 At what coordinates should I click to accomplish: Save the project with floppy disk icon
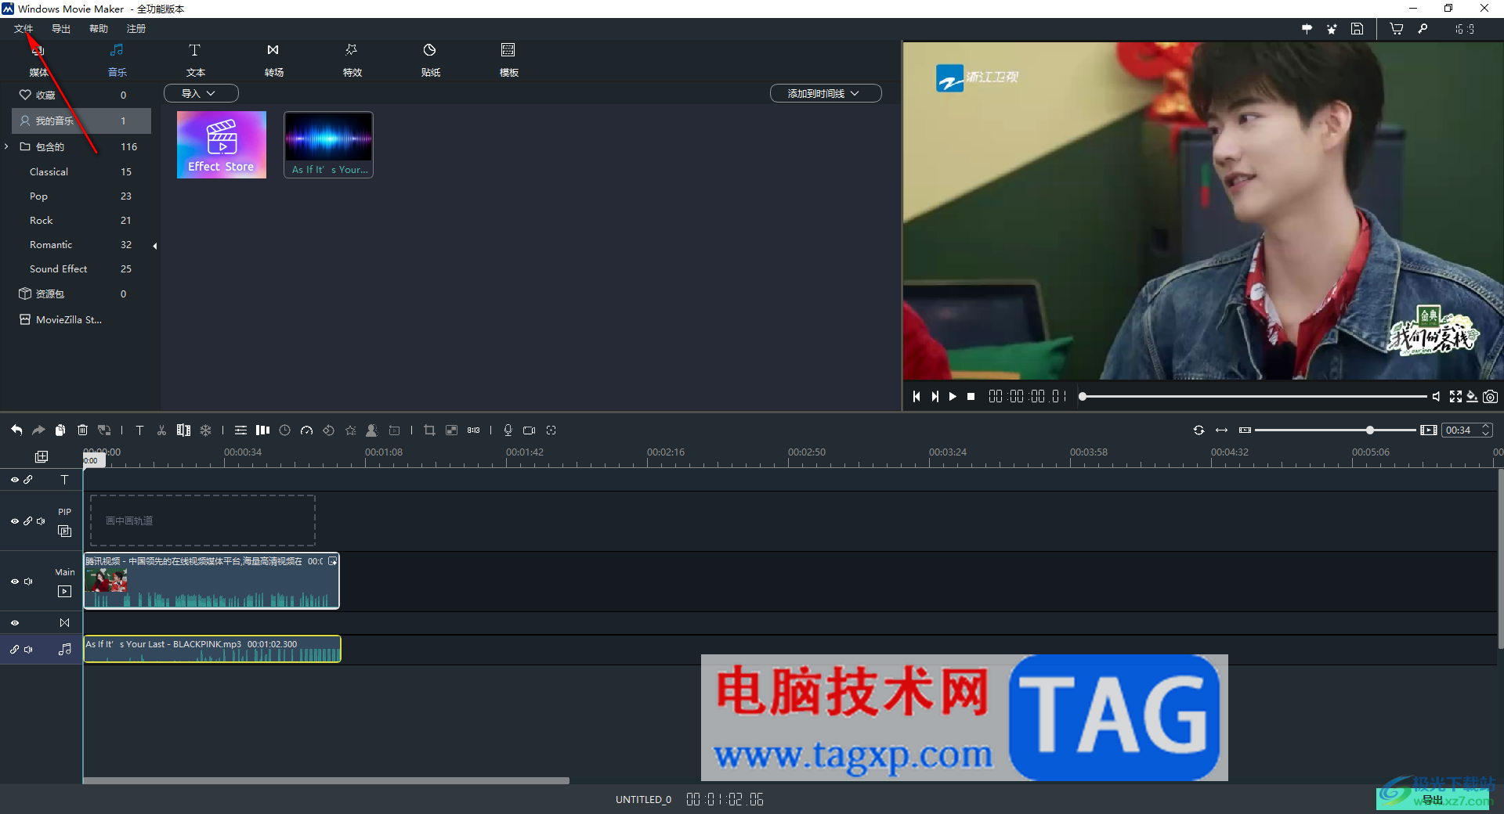[1358, 29]
